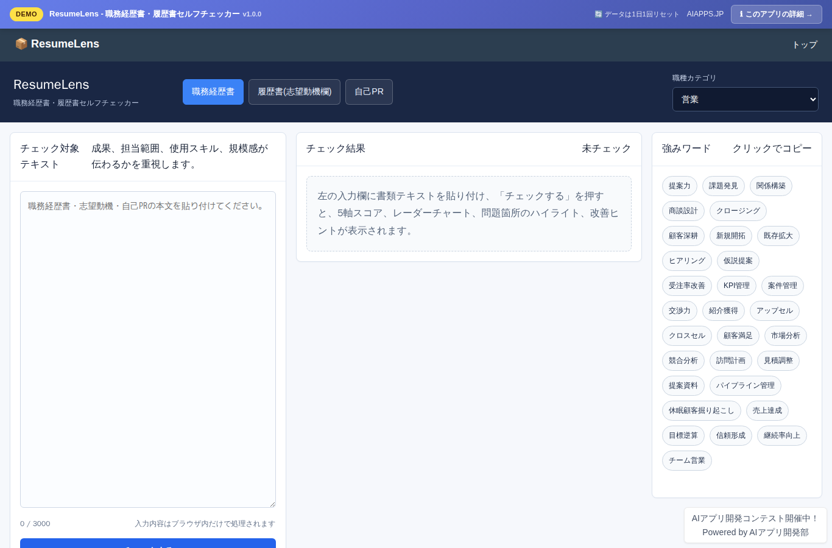832x548 pixels.
Task: Click the 未チェック status label
Action: point(607,149)
